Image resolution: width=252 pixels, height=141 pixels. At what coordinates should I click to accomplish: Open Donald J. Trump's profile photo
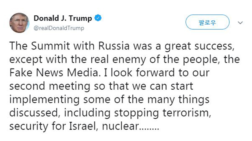19,23
